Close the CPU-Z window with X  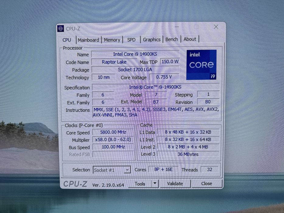(216, 27)
